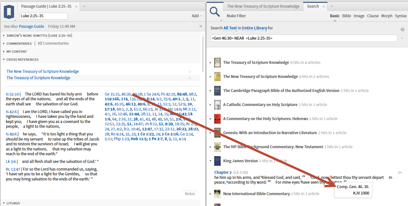The image size is (408, 206).
Task: Expand The New Treasury of Scripture Knowledge results
Action: click(x=210, y=77)
